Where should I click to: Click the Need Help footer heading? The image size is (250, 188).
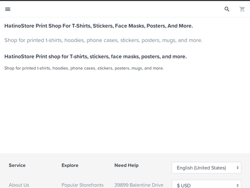pos(126,165)
